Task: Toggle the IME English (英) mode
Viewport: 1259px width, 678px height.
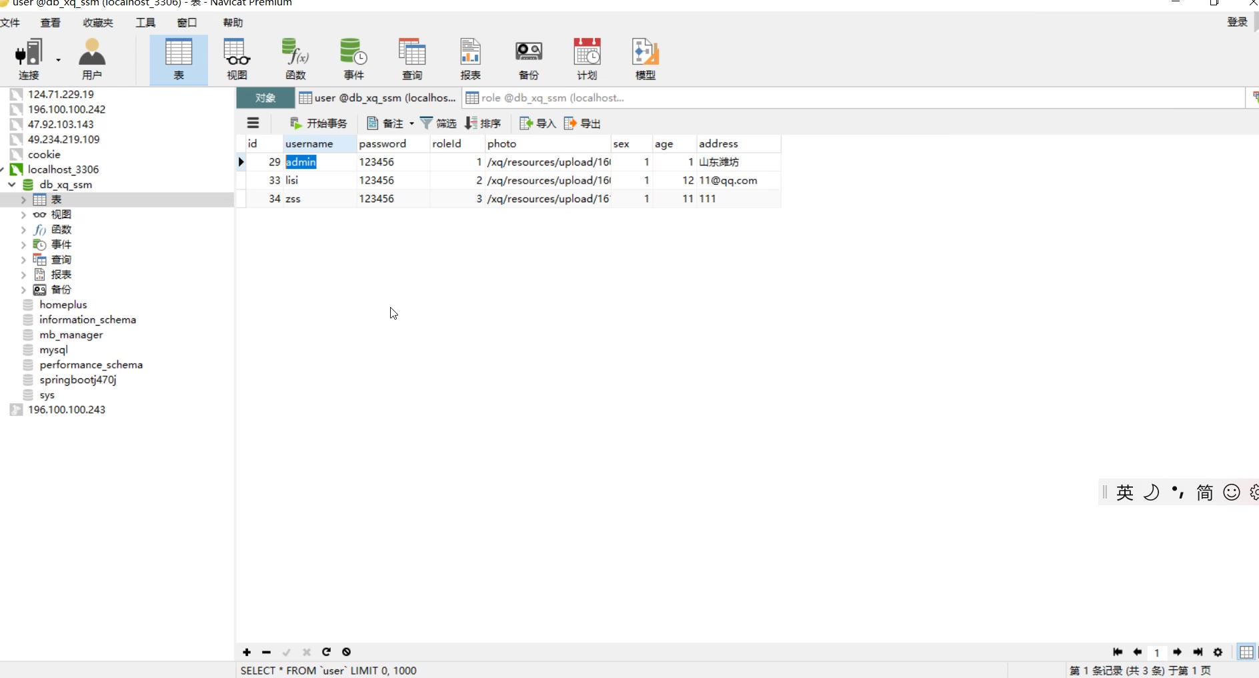Action: coord(1125,492)
